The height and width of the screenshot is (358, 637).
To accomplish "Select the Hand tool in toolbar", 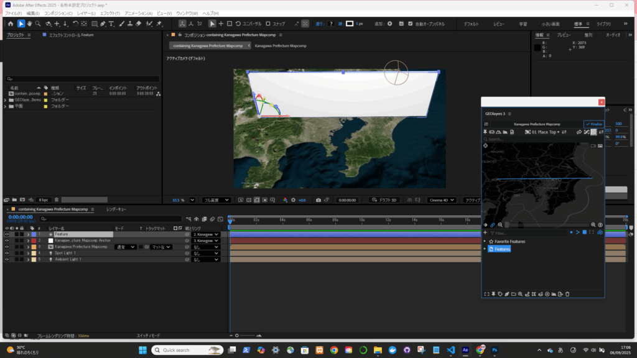I will pos(29,24).
